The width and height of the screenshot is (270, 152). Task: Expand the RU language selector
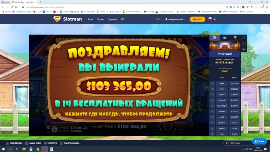point(212,19)
